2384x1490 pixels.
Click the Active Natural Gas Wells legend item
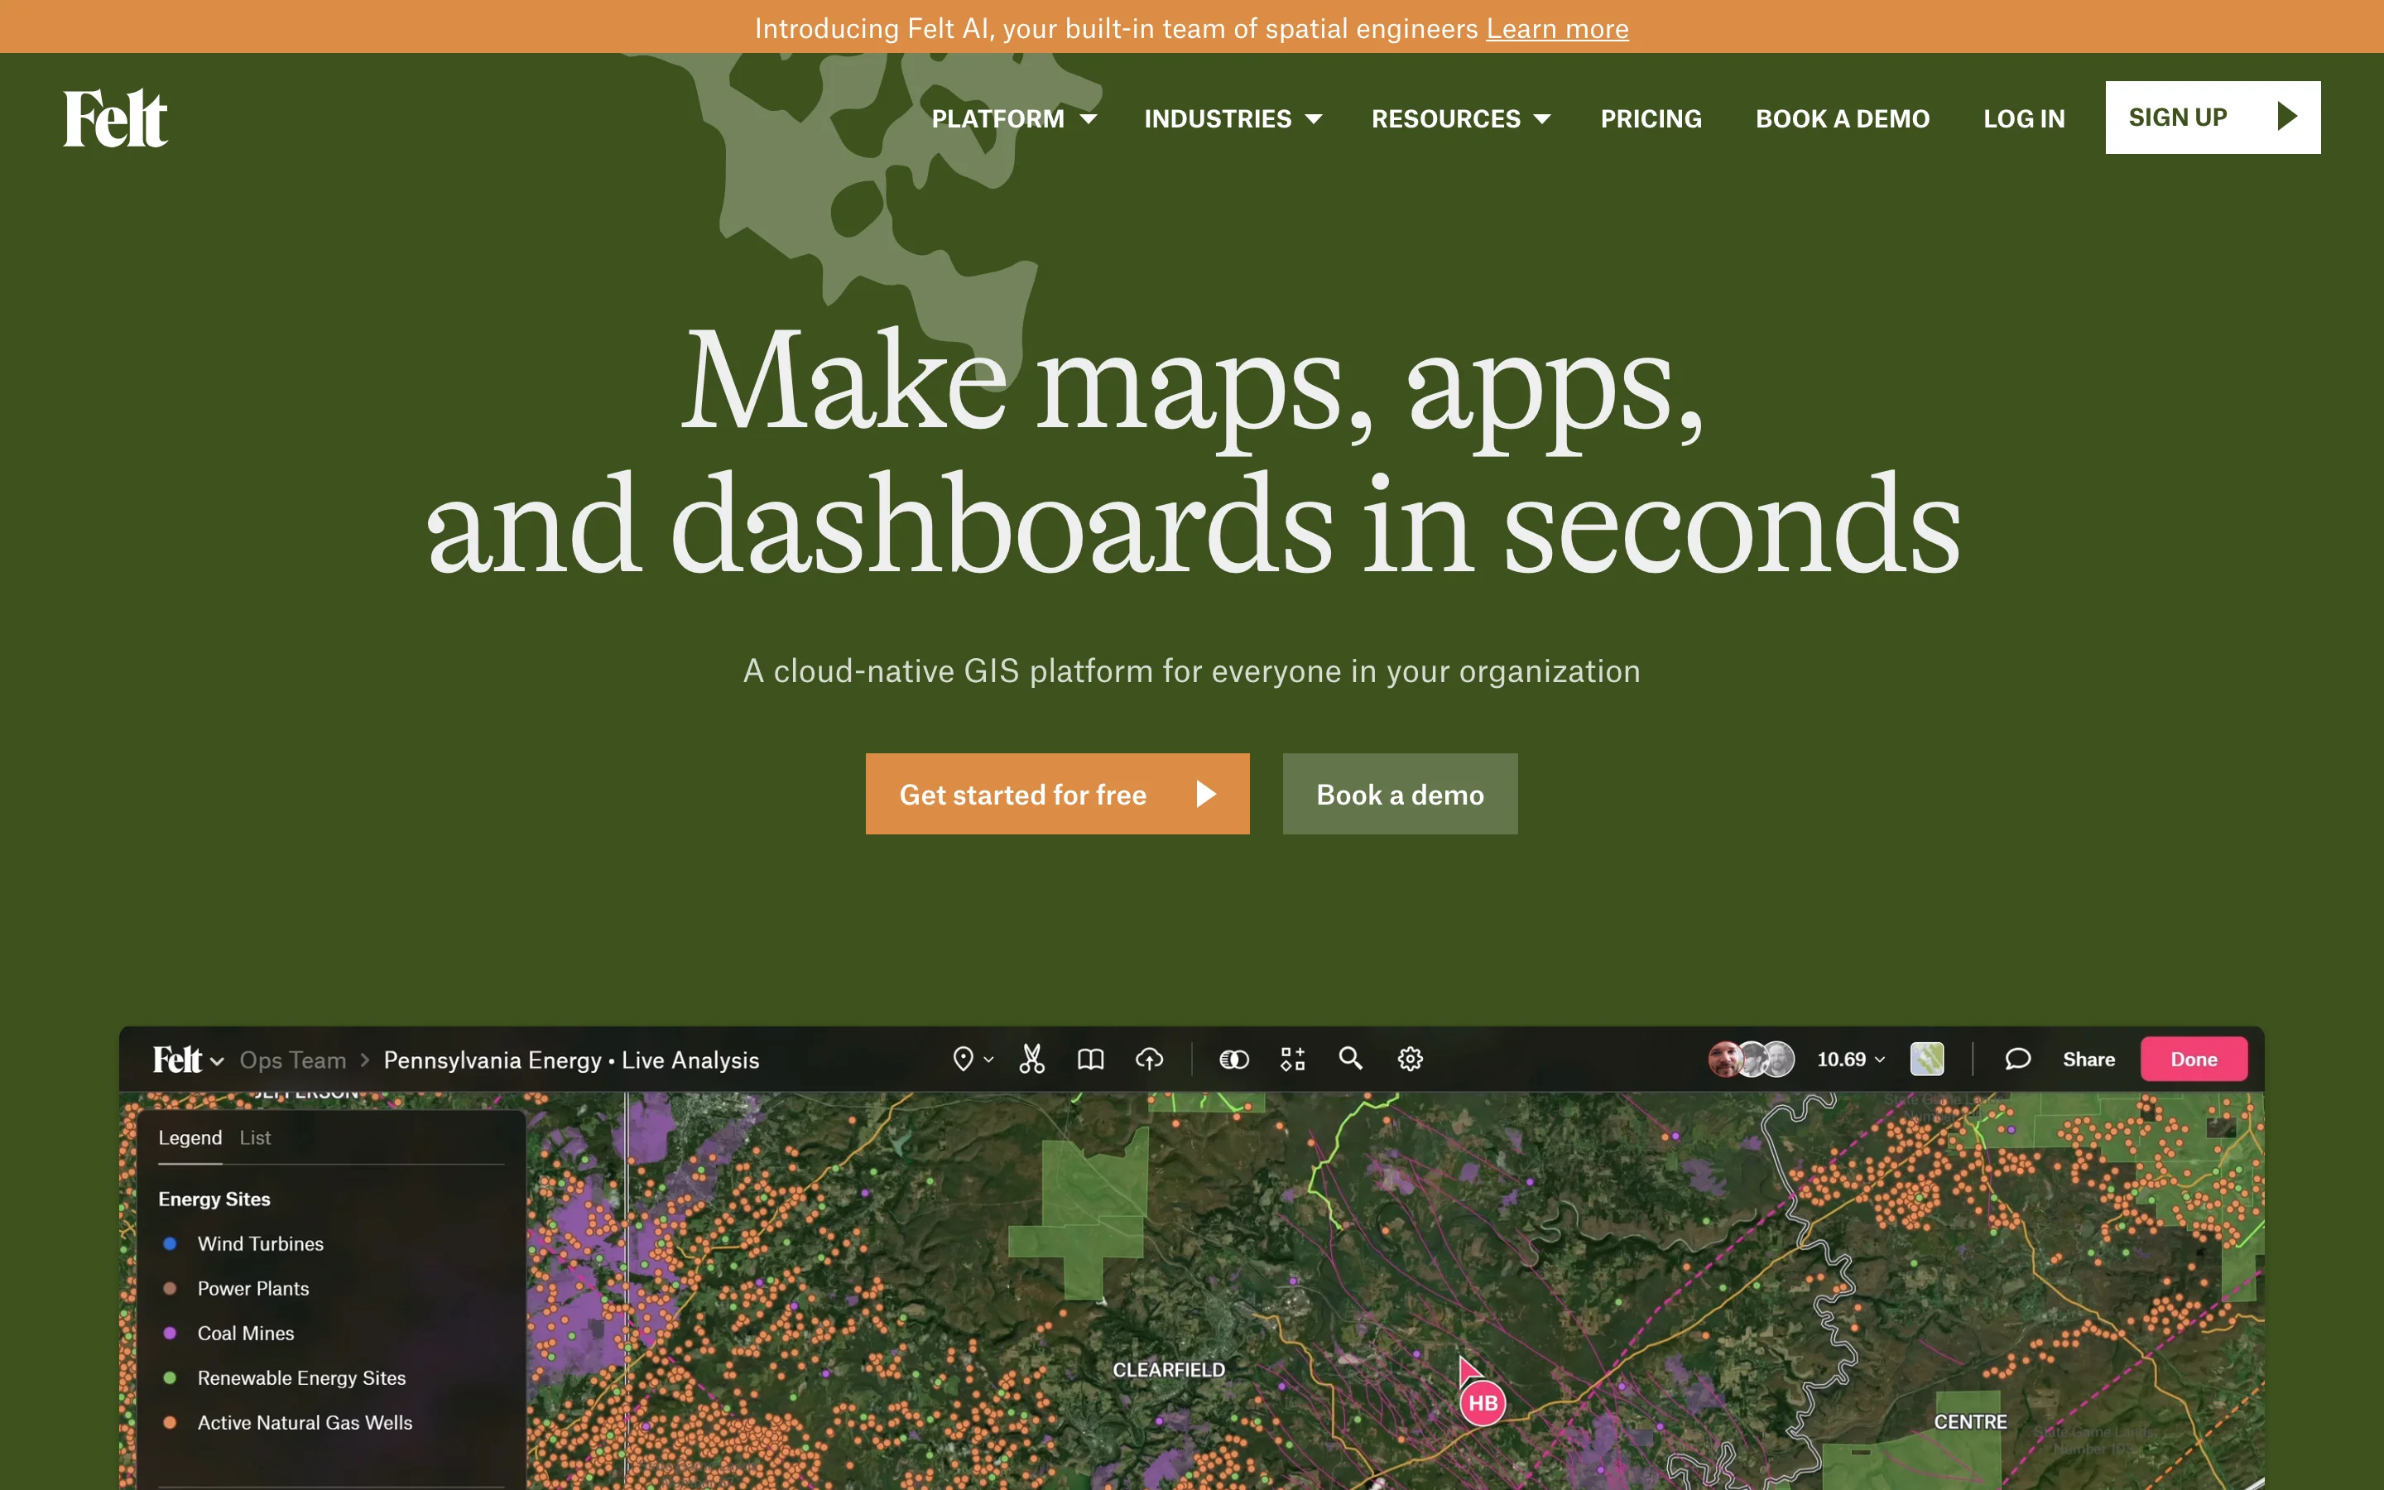click(305, 1422)
